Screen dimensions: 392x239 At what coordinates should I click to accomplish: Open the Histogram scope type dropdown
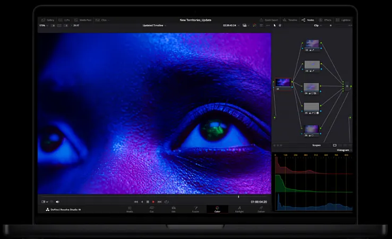pyautogui.click(x=344, y=150)
